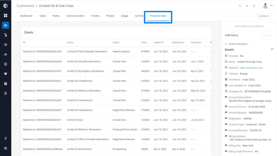Click the plus add icon in top bar

[247, 6]
